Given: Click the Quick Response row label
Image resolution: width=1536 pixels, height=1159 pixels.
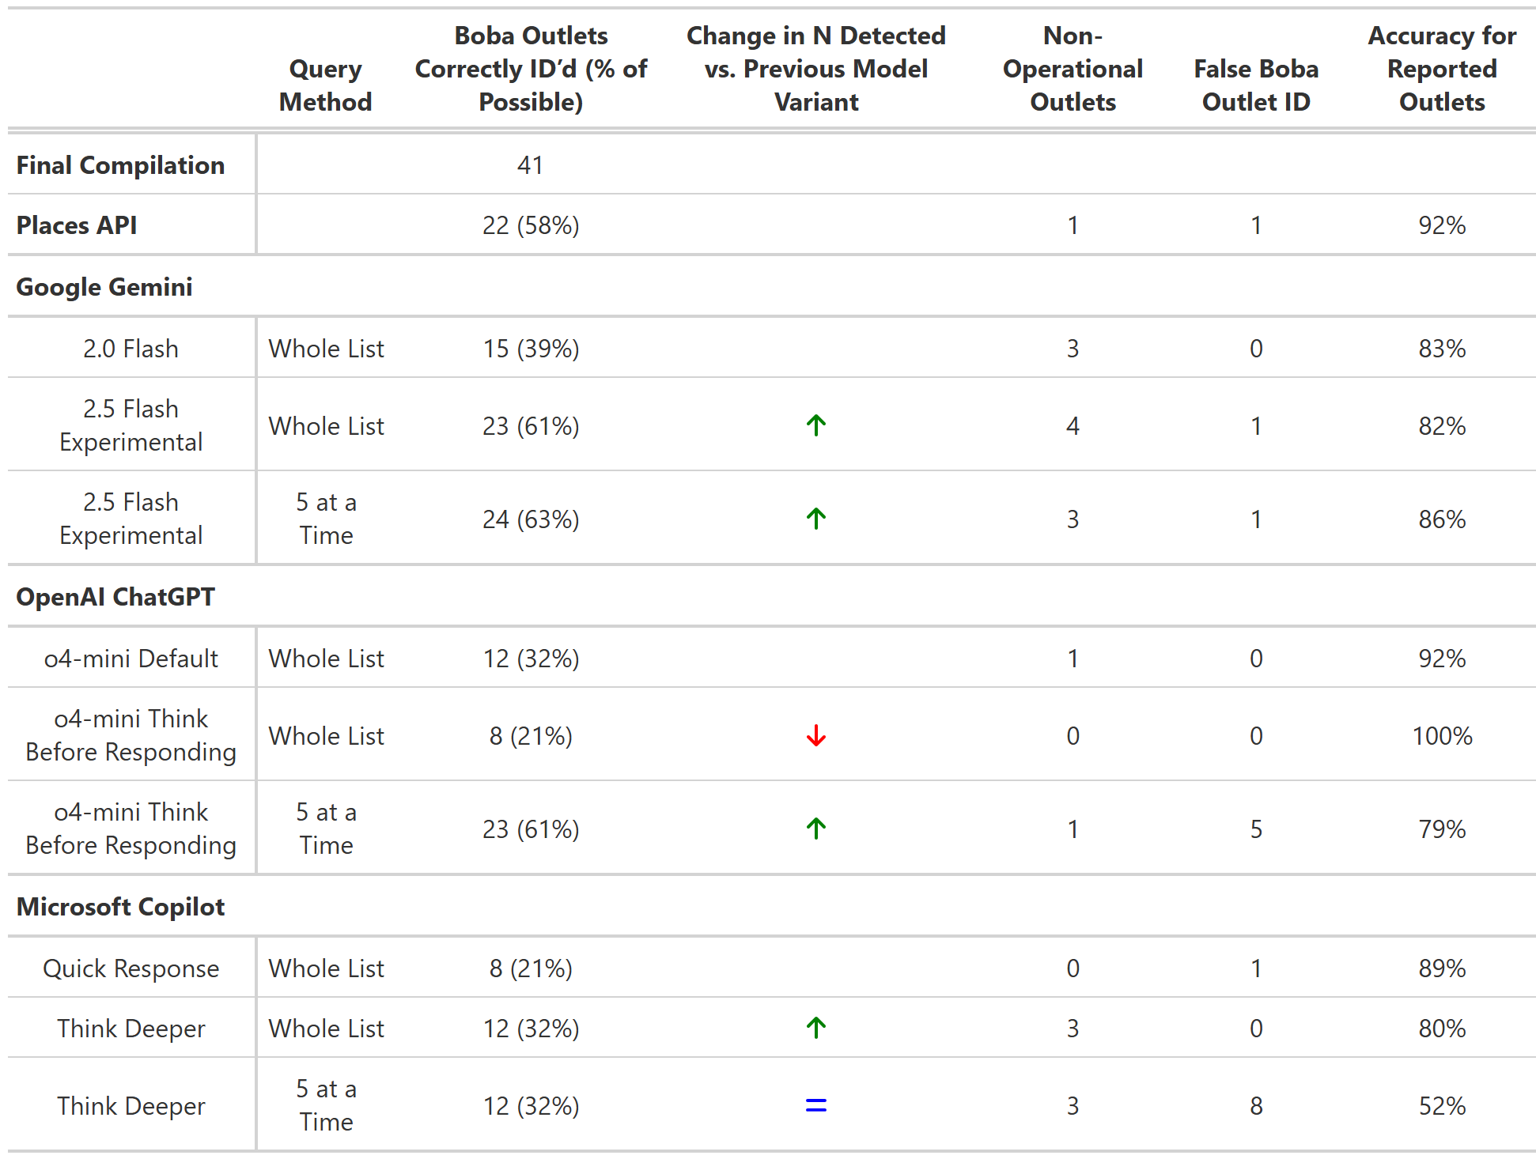Looking at the screenshot, I should click(x=131, y=968).
